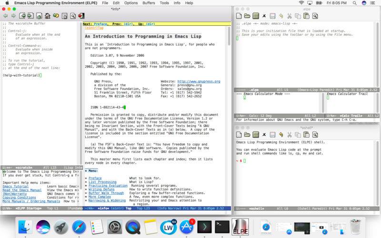Close buffer with the X icon in .elpe toolbar

point(264,16)
